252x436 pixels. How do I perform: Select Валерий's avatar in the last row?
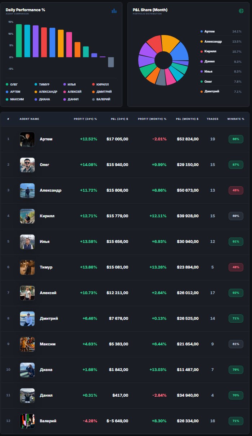coord(27,421)
